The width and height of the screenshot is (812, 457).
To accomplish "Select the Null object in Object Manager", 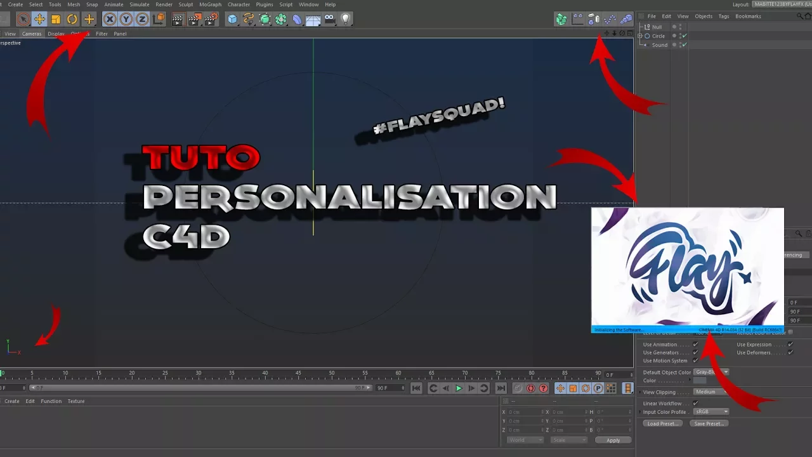I will point(657,27).
